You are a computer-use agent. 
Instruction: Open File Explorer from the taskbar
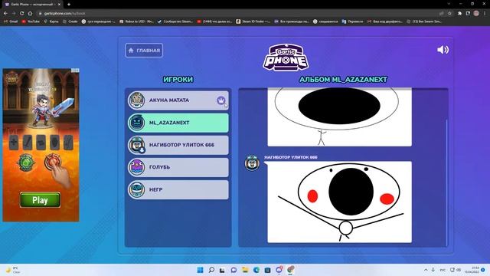click(245, 270)
